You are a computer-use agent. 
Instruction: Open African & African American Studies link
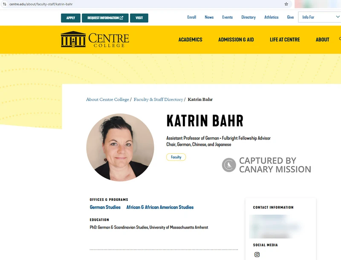160,207
